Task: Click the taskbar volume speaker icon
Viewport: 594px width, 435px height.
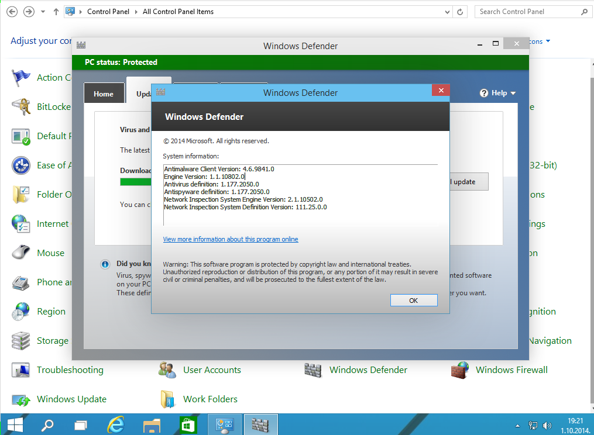Action: point(547,426)
